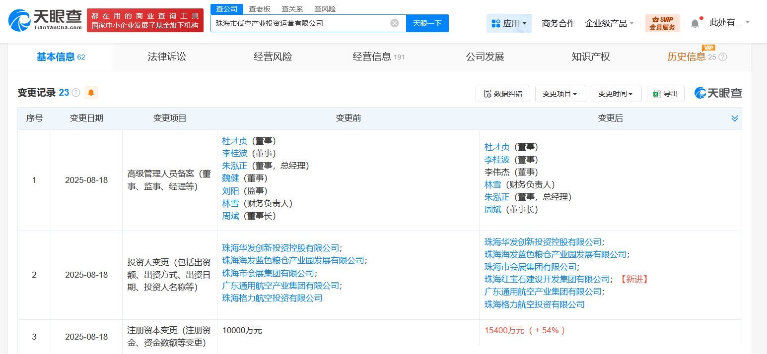The image size is (767, 354).
Task: Open 刘阳 supervisor link
Action: tap(230, 191)
